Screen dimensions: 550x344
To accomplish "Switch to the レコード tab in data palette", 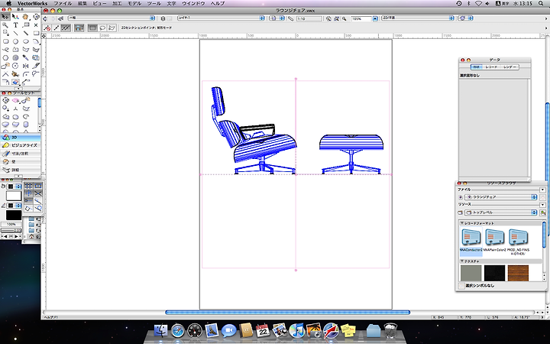I will point(491,67).
